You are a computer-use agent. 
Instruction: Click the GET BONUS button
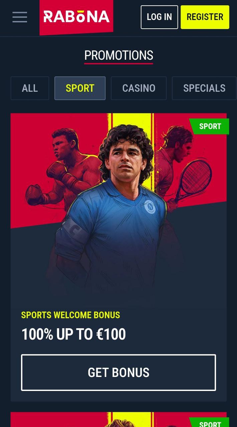coord(118,373)
